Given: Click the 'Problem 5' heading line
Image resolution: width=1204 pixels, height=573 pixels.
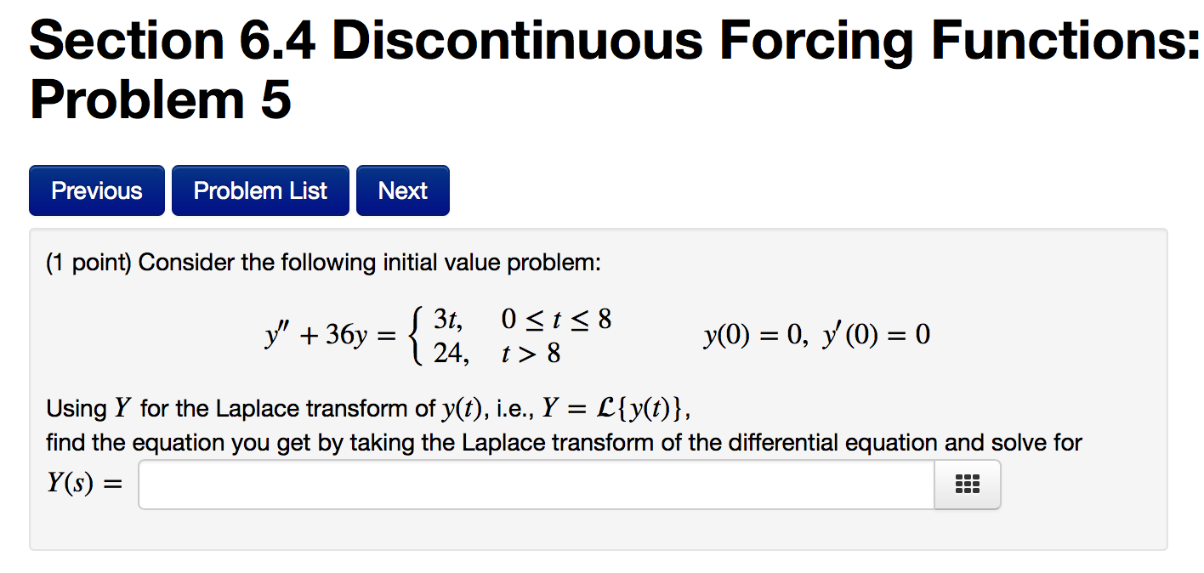Looking at the screenshot, I should 161,100.
